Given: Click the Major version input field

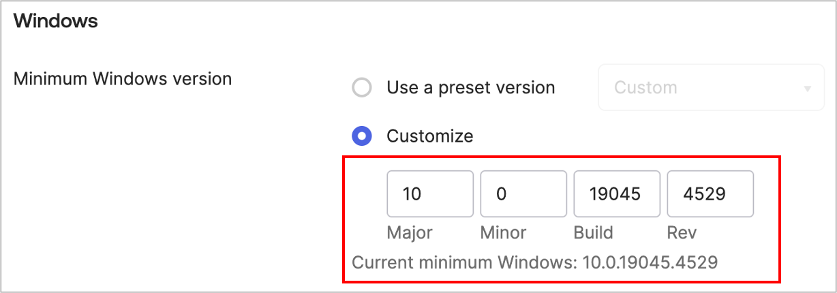Looking at the screenshot, I should (430, 194).
